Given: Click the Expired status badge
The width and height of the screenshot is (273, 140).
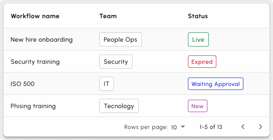Looking at the screenshot, I should point(202,62).
